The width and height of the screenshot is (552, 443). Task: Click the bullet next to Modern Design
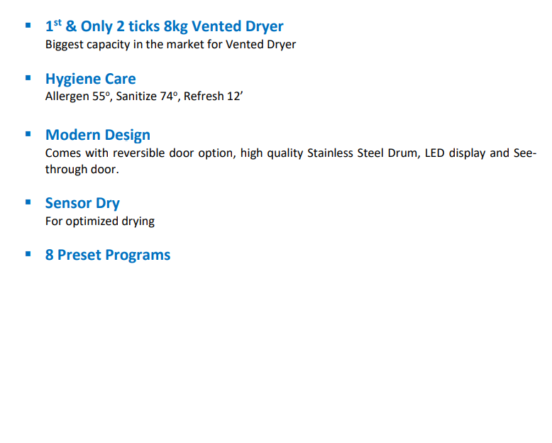pos(28,133)
